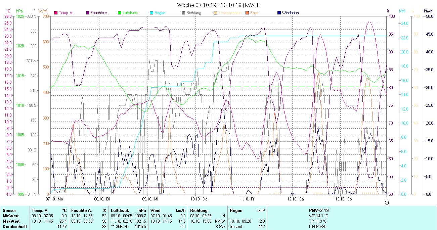
Task: Click the '^1.3hPa/h' pressure trend value
Action: 120,227
